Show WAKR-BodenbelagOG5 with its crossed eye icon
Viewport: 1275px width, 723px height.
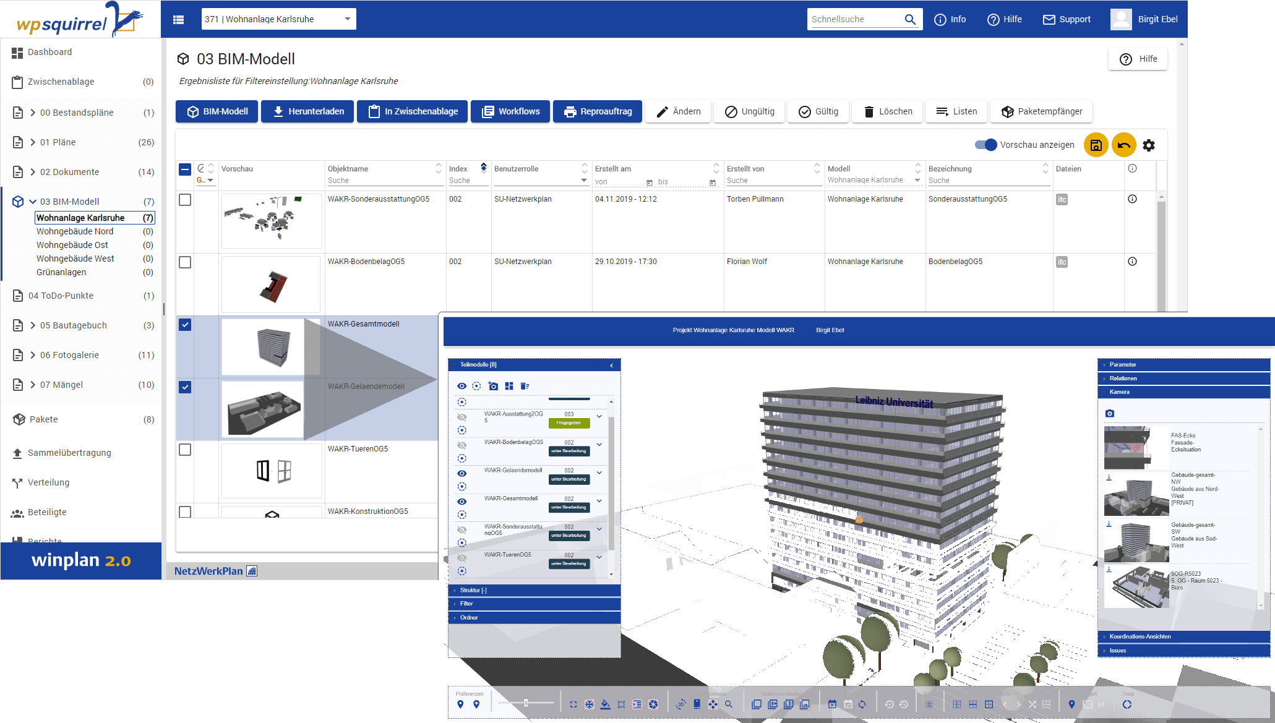461,445
